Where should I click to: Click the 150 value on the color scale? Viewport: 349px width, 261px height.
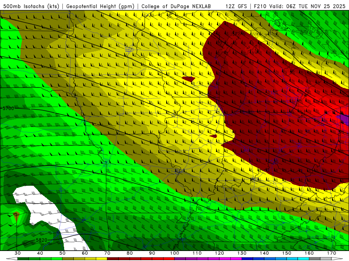[x=287, y=253]
